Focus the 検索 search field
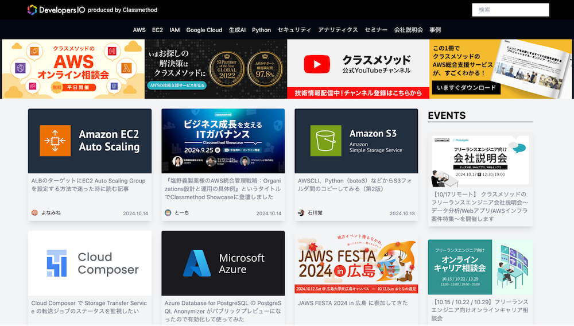The width and height of the screenshot is (574, 326). coord(510,10)
